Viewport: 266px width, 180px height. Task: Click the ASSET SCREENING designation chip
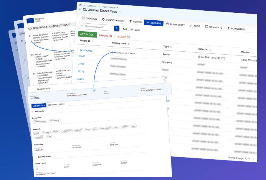click(40, 122)
